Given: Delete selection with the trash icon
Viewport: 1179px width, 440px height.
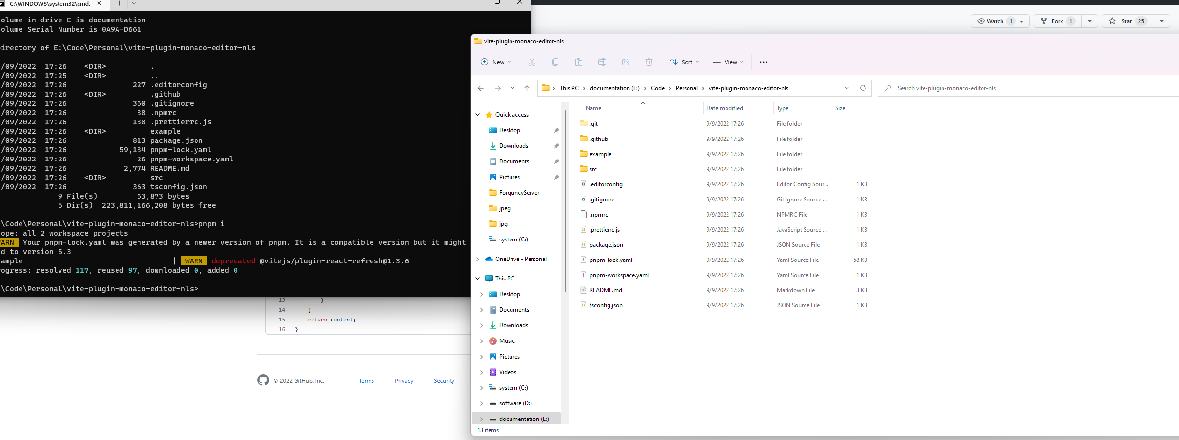Looking at the screenshot, I should tap(648, 62).
